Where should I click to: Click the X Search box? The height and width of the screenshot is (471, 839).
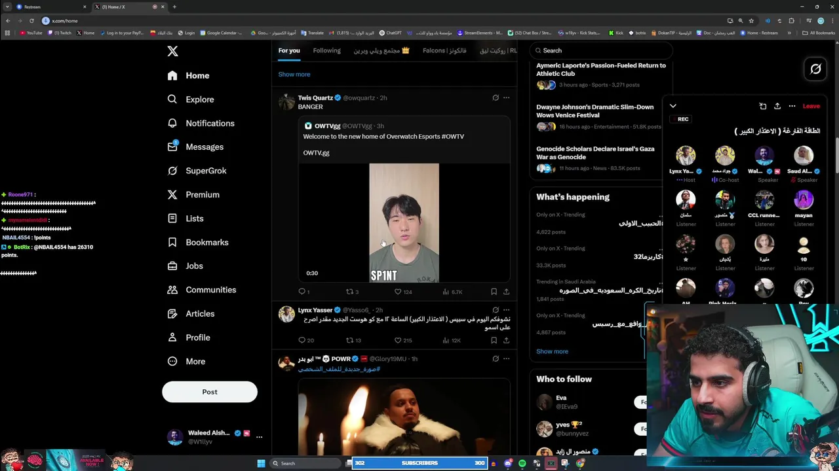pos(601,50)
